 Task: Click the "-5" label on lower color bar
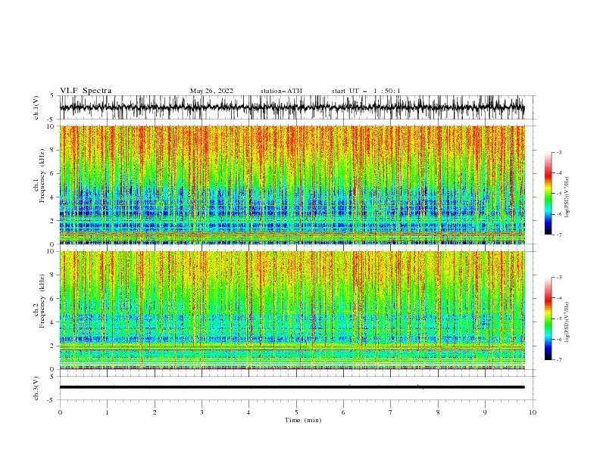point(559,319)
